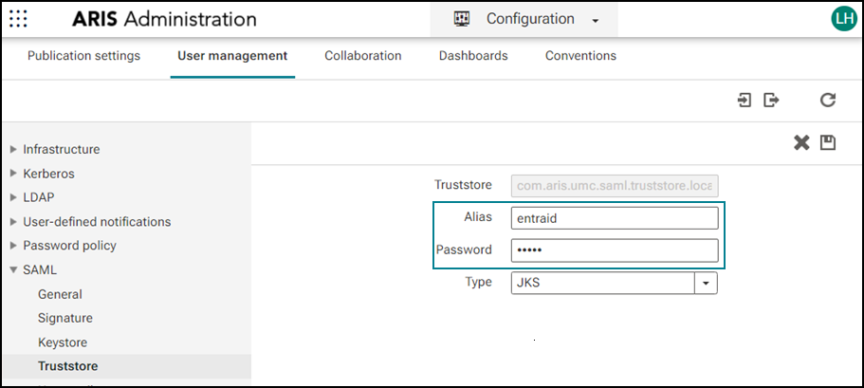
Task: Expand the Kerberos tree node
Action: tap(14, 174)
